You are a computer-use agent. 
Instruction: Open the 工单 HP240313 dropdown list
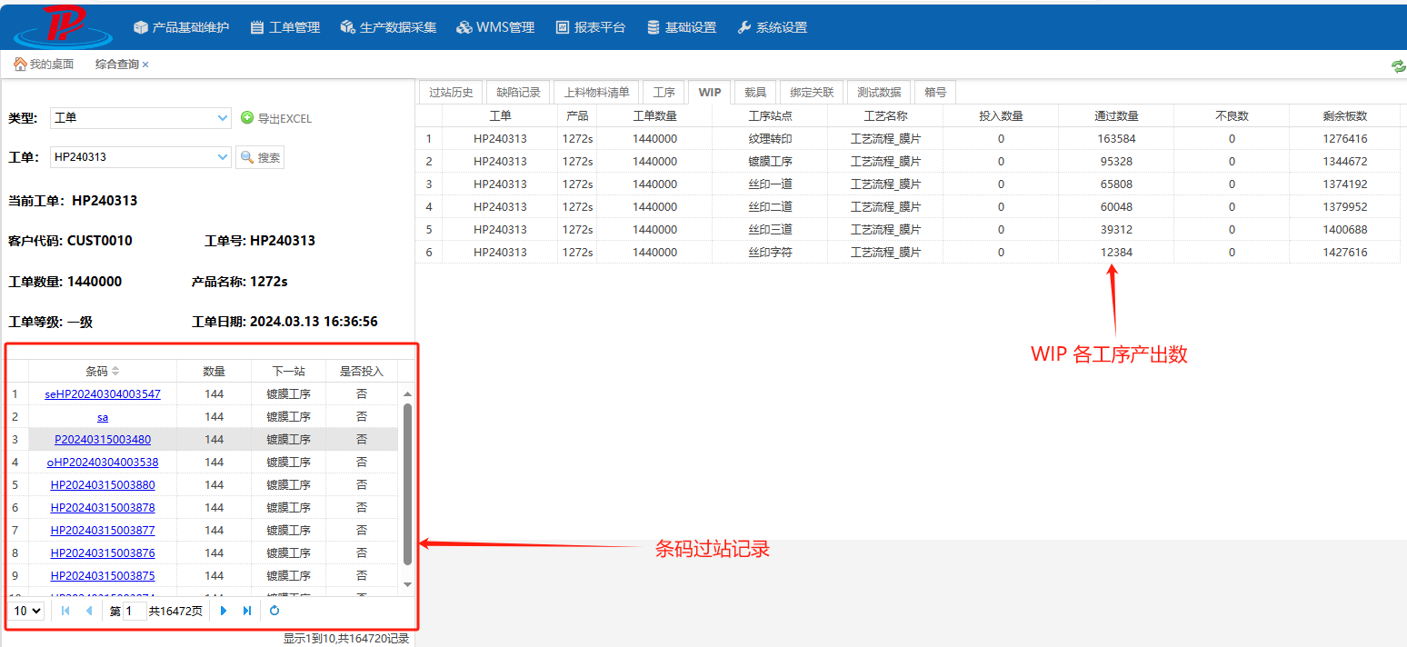click(224, 157)
